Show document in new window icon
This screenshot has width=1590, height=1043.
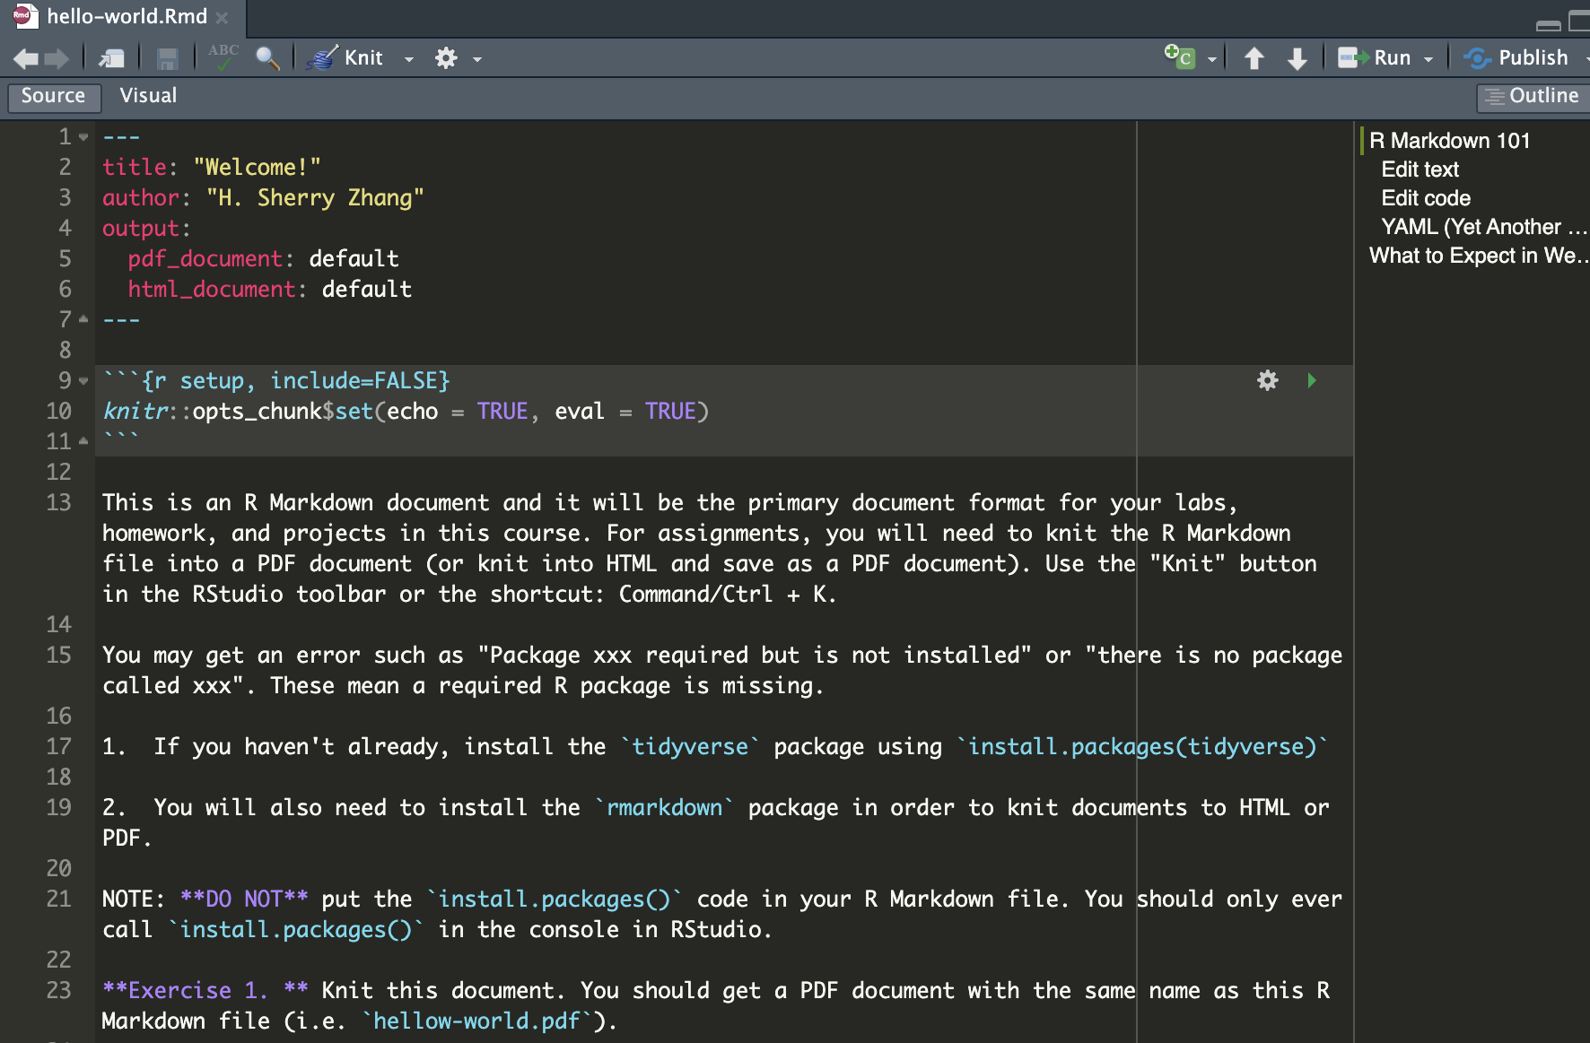[x=112, y=59]
